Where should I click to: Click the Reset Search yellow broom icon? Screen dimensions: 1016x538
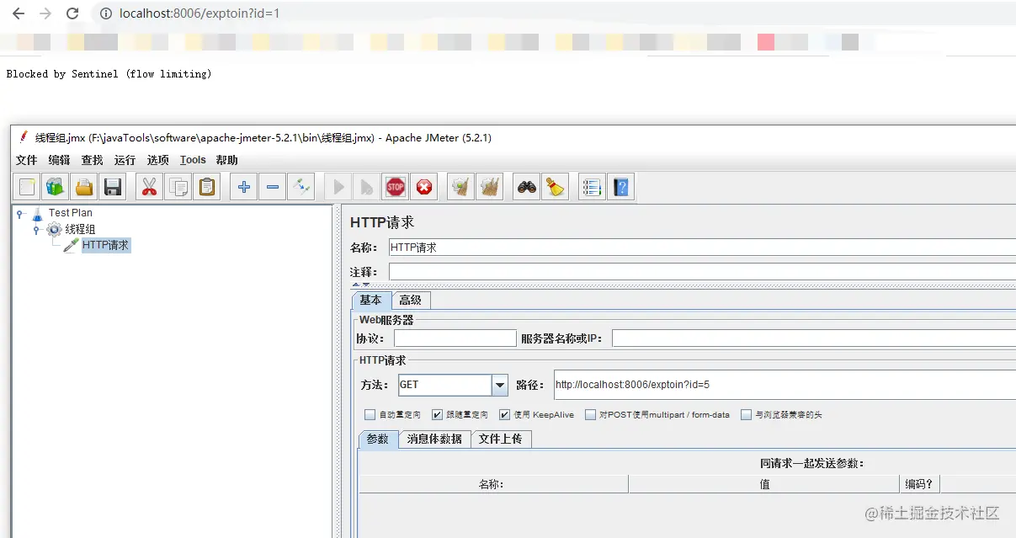click(x=555, y=187)
